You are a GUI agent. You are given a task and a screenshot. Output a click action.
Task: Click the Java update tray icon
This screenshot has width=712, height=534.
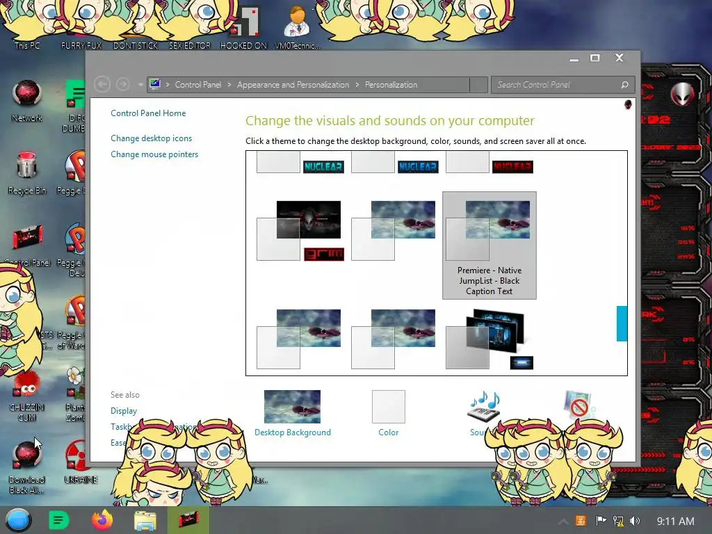[x=581, y=521]
